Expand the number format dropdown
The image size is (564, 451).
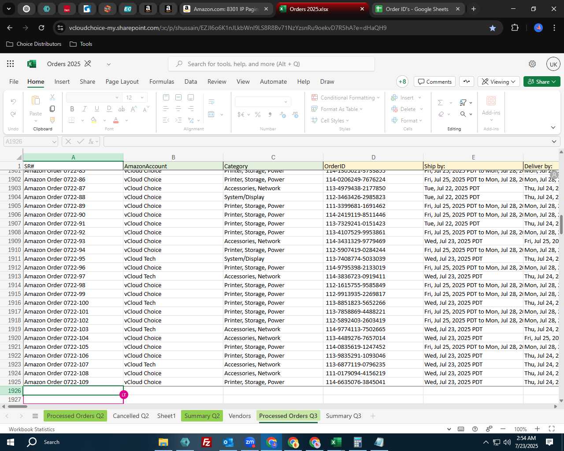(x=286, y=102)
